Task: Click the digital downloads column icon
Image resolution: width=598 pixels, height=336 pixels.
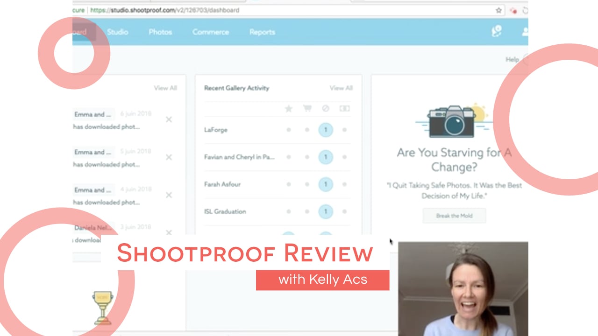Action: point(344,108)
